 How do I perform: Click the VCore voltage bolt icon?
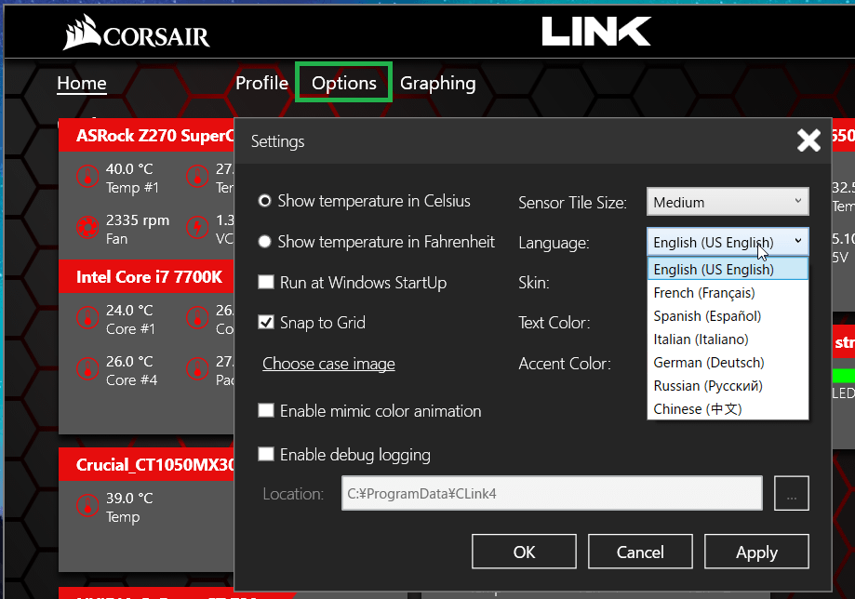197,228
